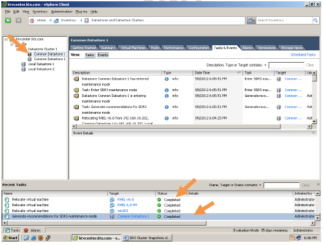This screenshot has width=323, height=245.
Task: Click event icon for 'is entering maintenance mode'
Action: pyautogui.click(x=76, y=96)
